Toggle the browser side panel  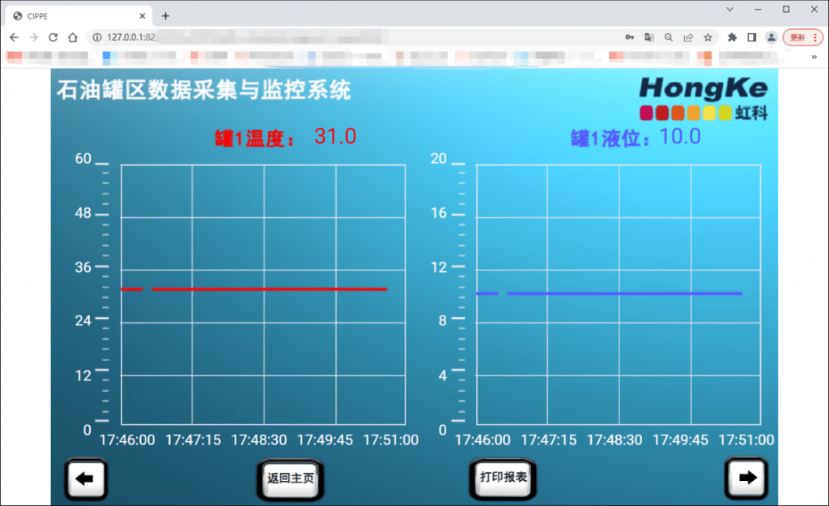coord(751,37)
